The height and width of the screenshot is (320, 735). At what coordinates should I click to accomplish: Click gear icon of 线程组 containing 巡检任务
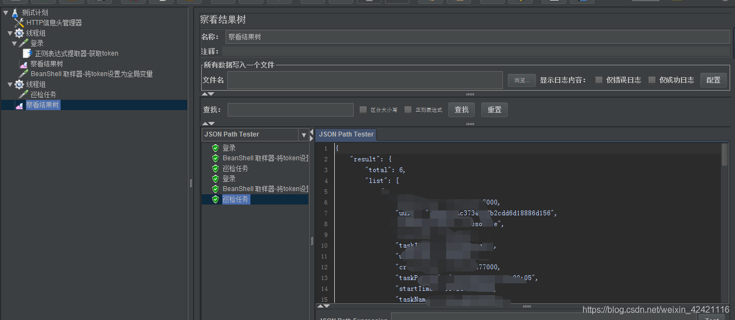[19, 84]
